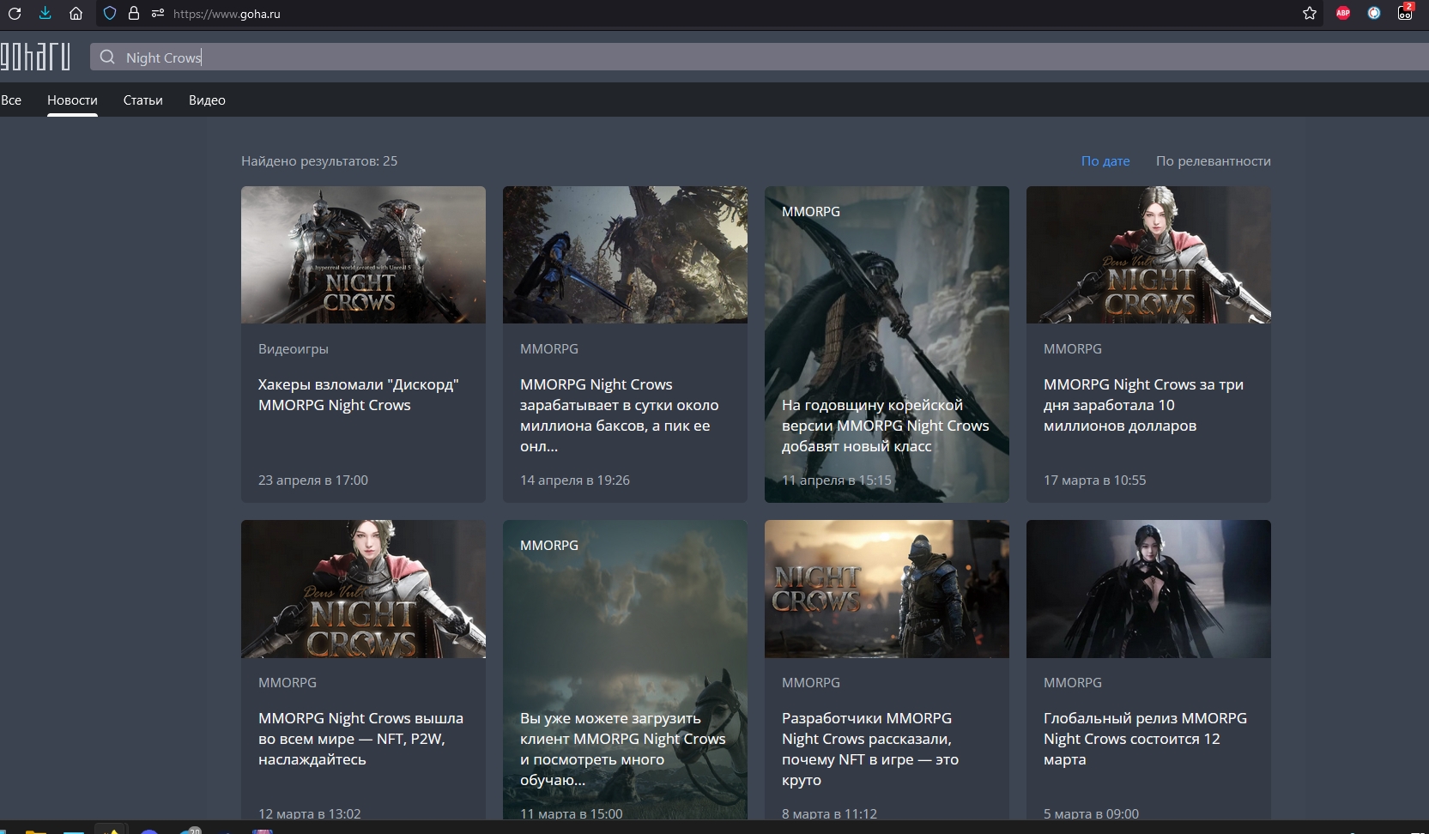This screenshot has width=1429, height=834.
Task: Click the date 8 марта в 11:12
Action: tap(830, 813)
